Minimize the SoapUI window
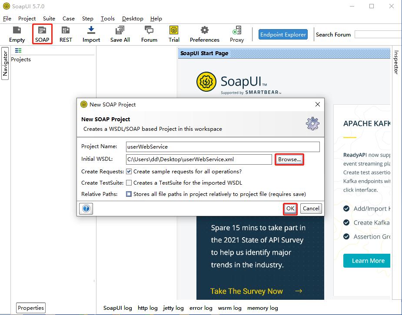 tap(352, 6)
